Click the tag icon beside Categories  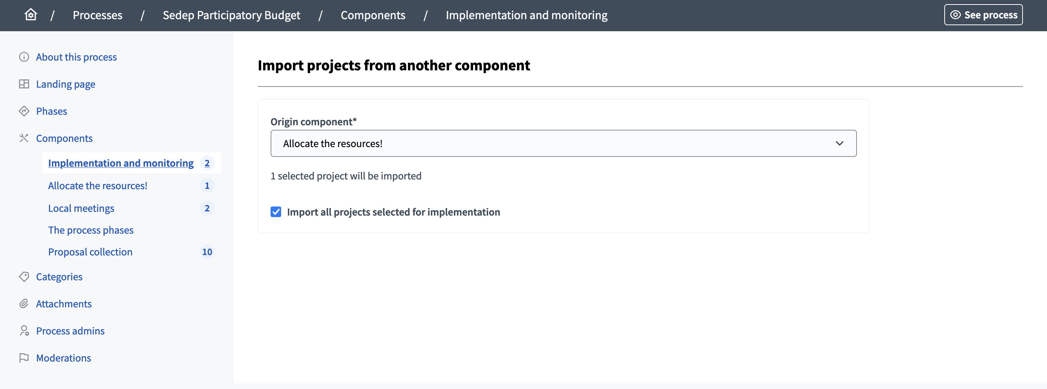(24, 277)
